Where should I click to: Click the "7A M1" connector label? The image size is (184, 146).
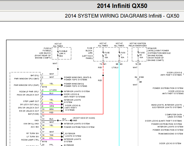103,64
